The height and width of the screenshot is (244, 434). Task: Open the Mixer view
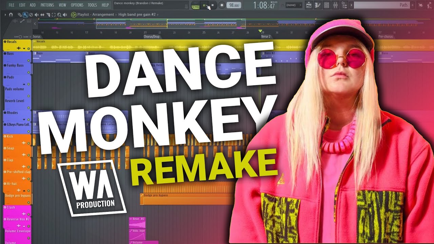coord(335,5)
